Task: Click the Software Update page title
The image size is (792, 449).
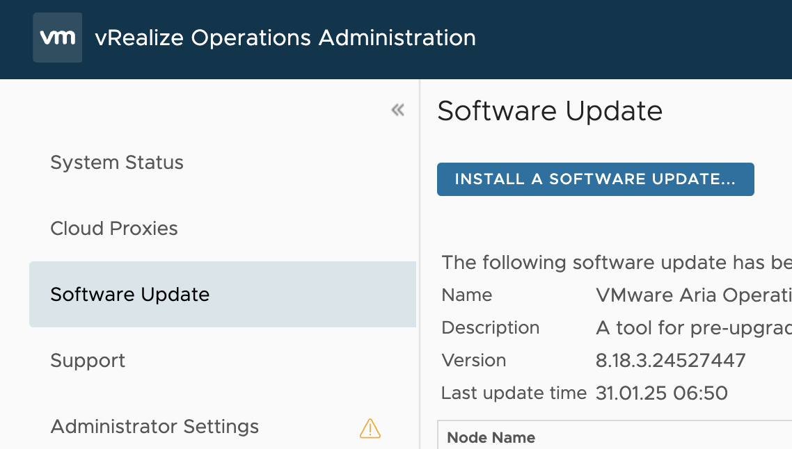Action: pyautogui.click(x=549, y=111)
